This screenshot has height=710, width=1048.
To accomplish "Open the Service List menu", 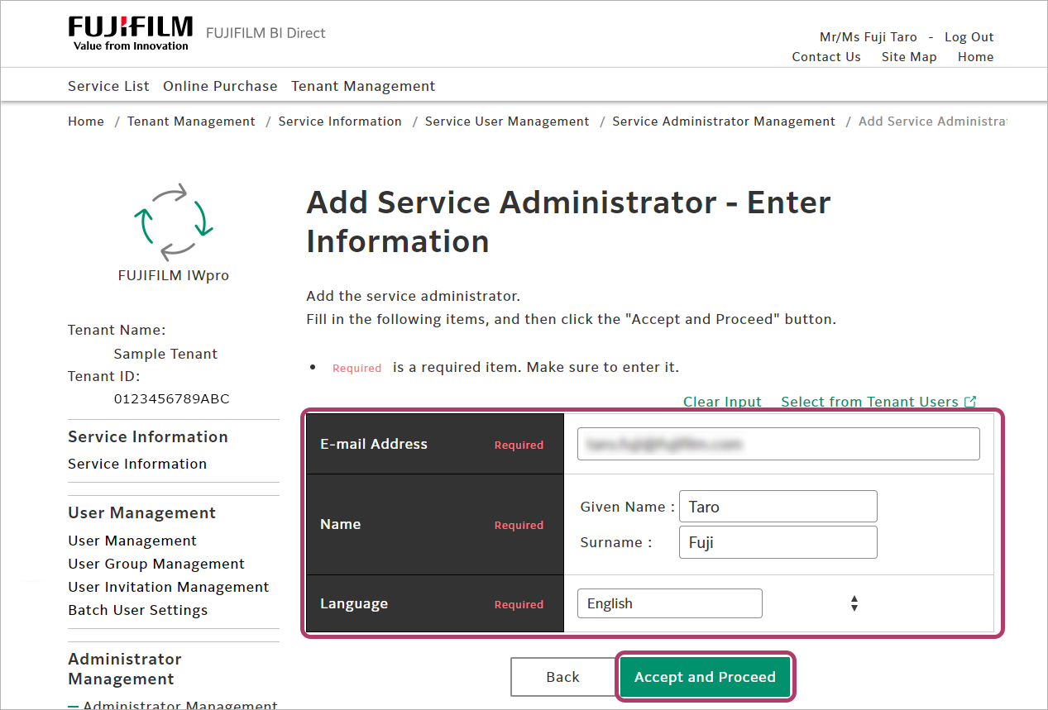I will tap(108, 86).
